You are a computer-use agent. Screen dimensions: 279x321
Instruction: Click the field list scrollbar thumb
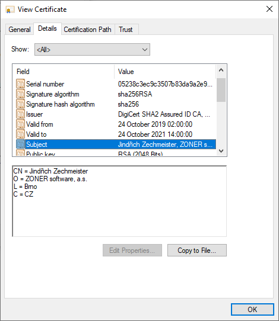[221, 90]
